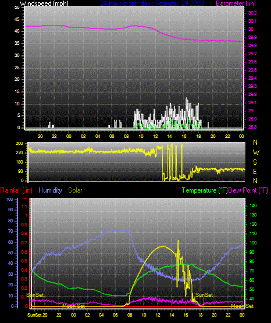Click the rainfall axis value '0.9'
This screenshot has width=271, height=323.
[x=24, y=225]
